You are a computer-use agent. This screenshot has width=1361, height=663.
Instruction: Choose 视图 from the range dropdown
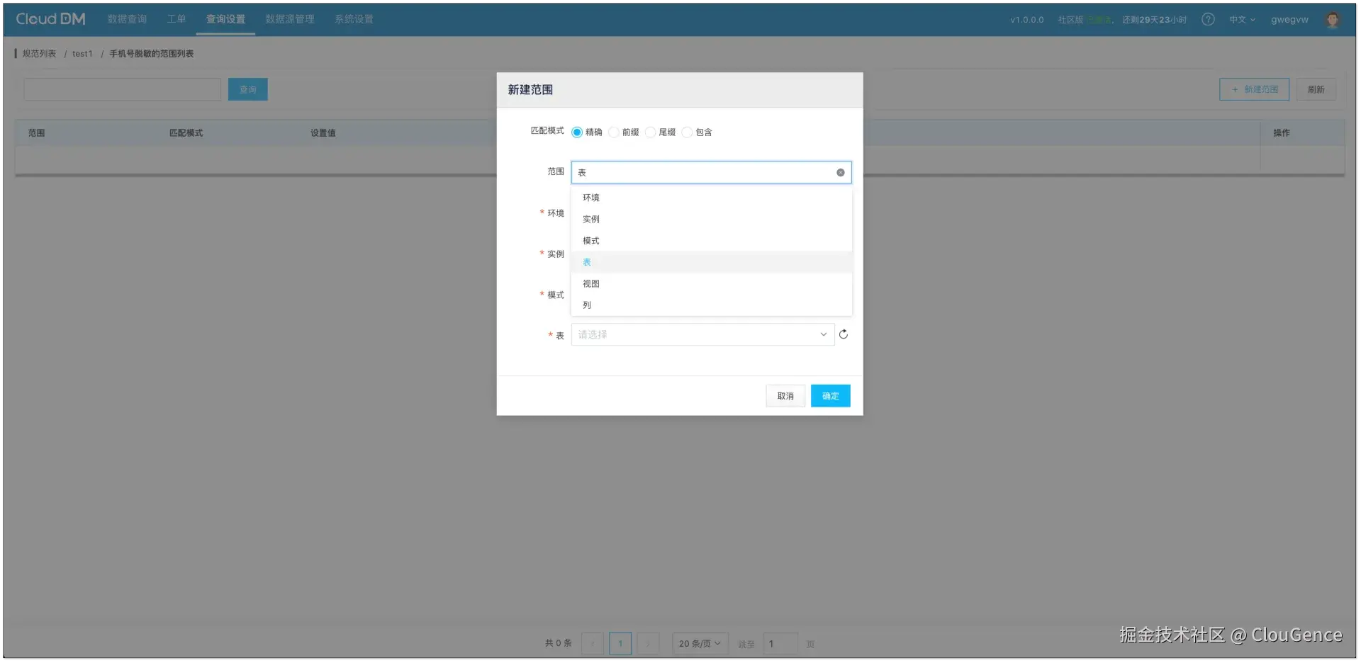pos(711,283)
